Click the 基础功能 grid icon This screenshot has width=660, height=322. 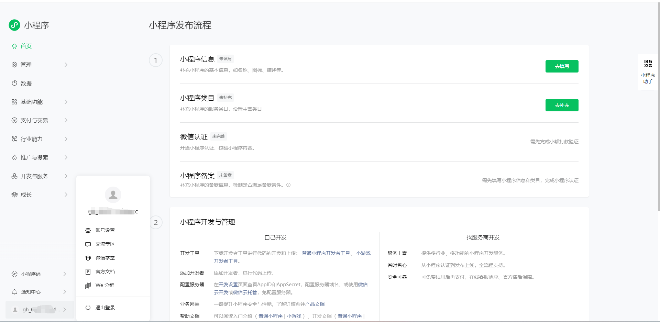tap(14, 102)
